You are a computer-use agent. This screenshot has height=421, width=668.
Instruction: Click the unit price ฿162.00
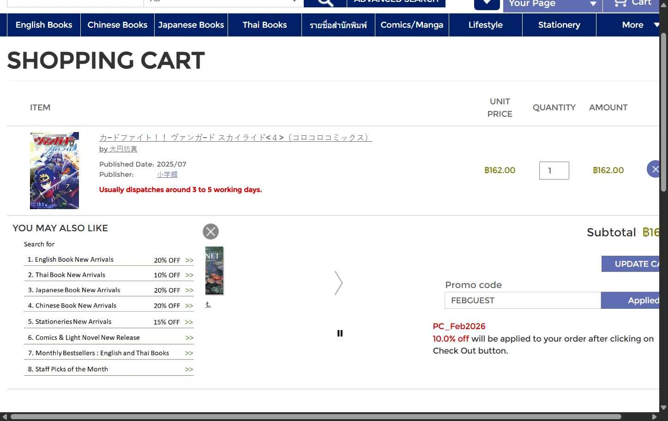499,170
